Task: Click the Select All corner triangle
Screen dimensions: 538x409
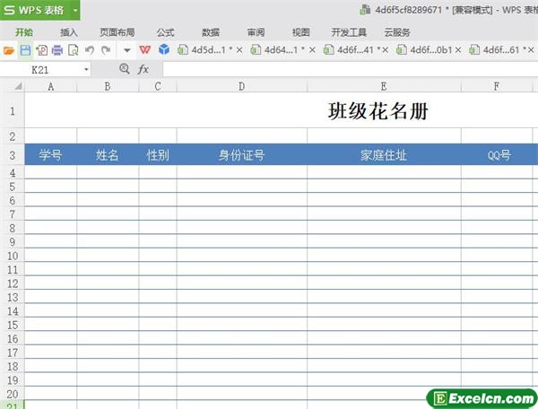Action: tap(18, 86)
